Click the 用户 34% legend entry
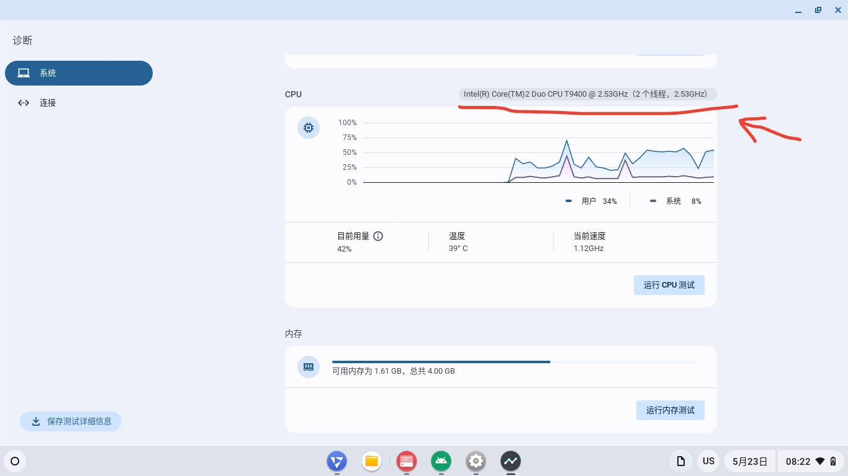Viewport: 848px width, 476px height. 591,201
